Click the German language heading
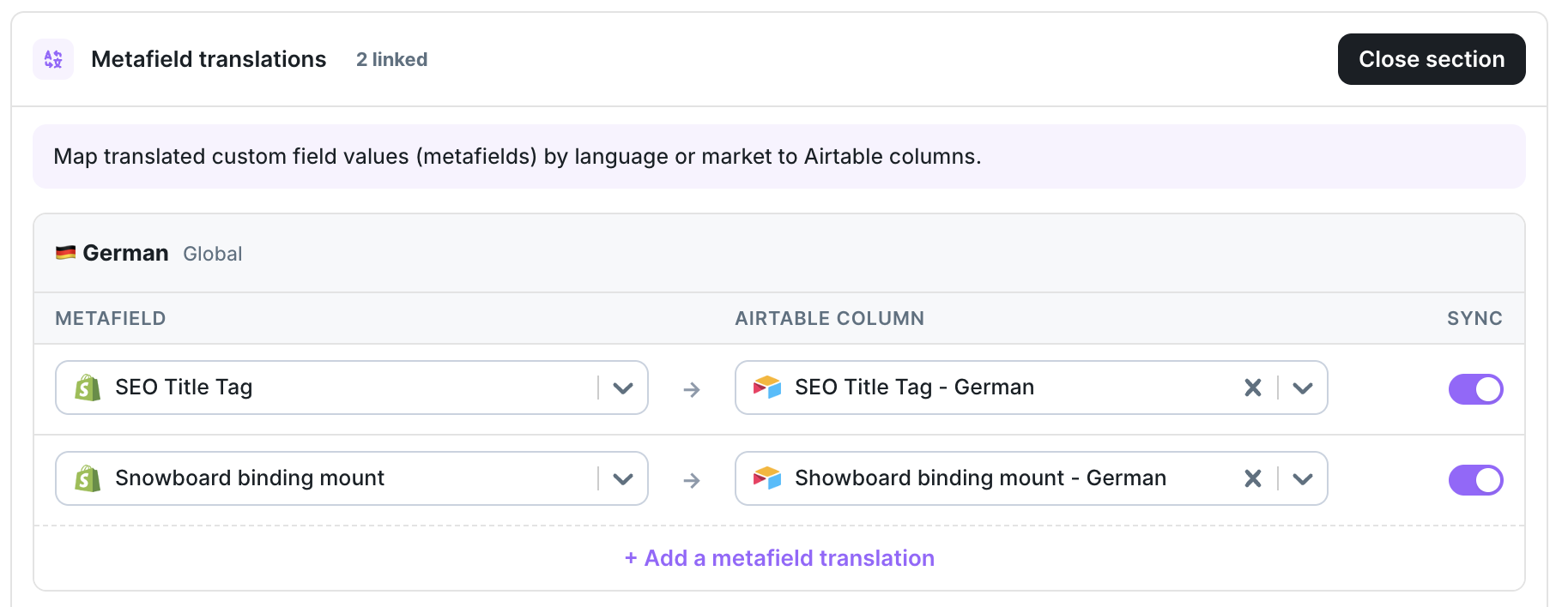Viewport: 1562px width, 607px height. click(125, 253)
